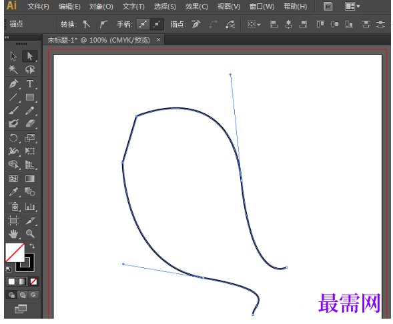Click Horizontal Align Left button
The width and height of the screenshot is (393, 324).
point(274,24)
